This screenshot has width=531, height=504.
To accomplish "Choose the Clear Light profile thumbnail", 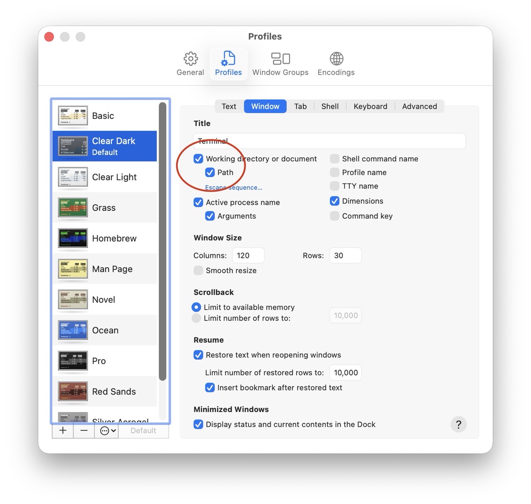I will coord(73,177).
